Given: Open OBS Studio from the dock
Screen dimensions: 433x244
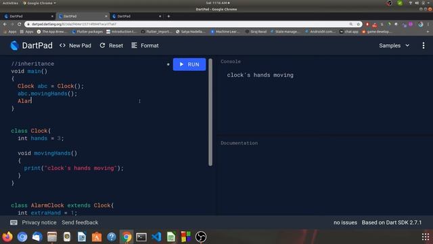Looking at the screenshot, I should pos(201,237).
